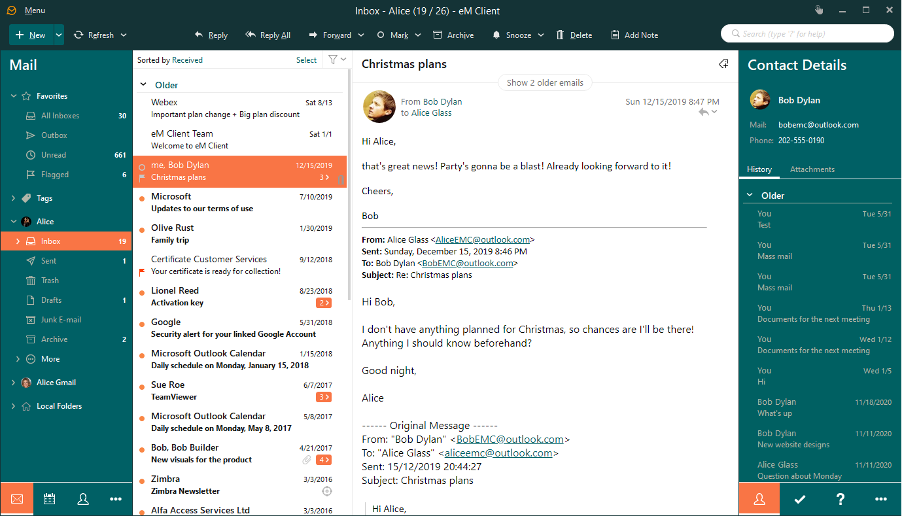Toggle the read circle on Christmas plans email
The height and width of the screenshot is (516, 902).
tap(142, 167)
